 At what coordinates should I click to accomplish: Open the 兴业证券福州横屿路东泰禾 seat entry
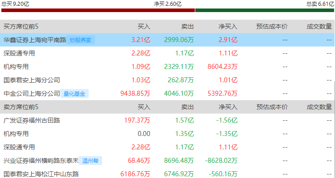(41, 161)
